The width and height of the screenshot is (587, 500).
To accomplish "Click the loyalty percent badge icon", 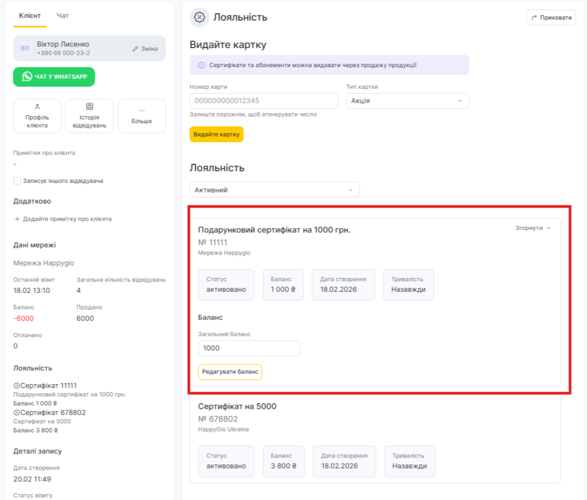I will point(199,17).
